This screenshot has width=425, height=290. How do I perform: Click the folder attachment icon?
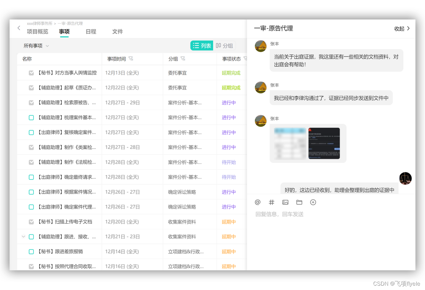click(x=299, y=202)
